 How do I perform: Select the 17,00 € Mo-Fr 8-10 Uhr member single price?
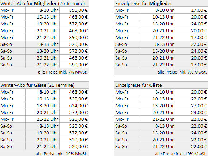coord(191,10)
